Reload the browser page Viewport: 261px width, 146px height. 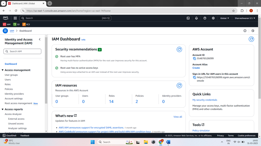(x=16, y=11)
